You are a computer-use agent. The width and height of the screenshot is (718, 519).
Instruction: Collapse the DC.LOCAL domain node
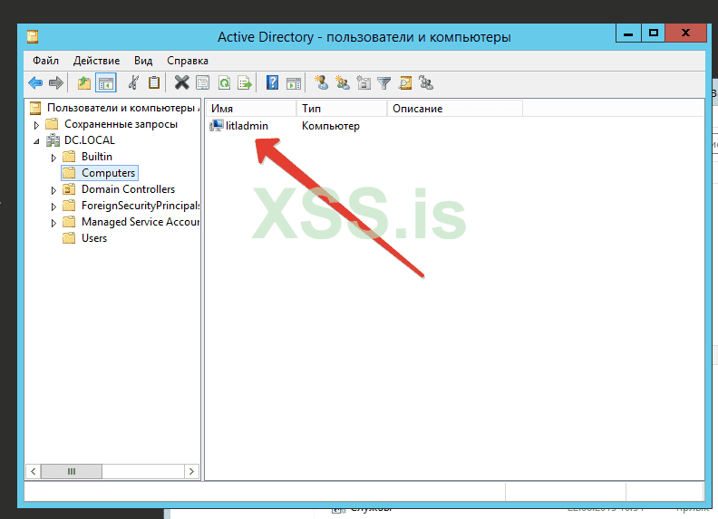36,141
